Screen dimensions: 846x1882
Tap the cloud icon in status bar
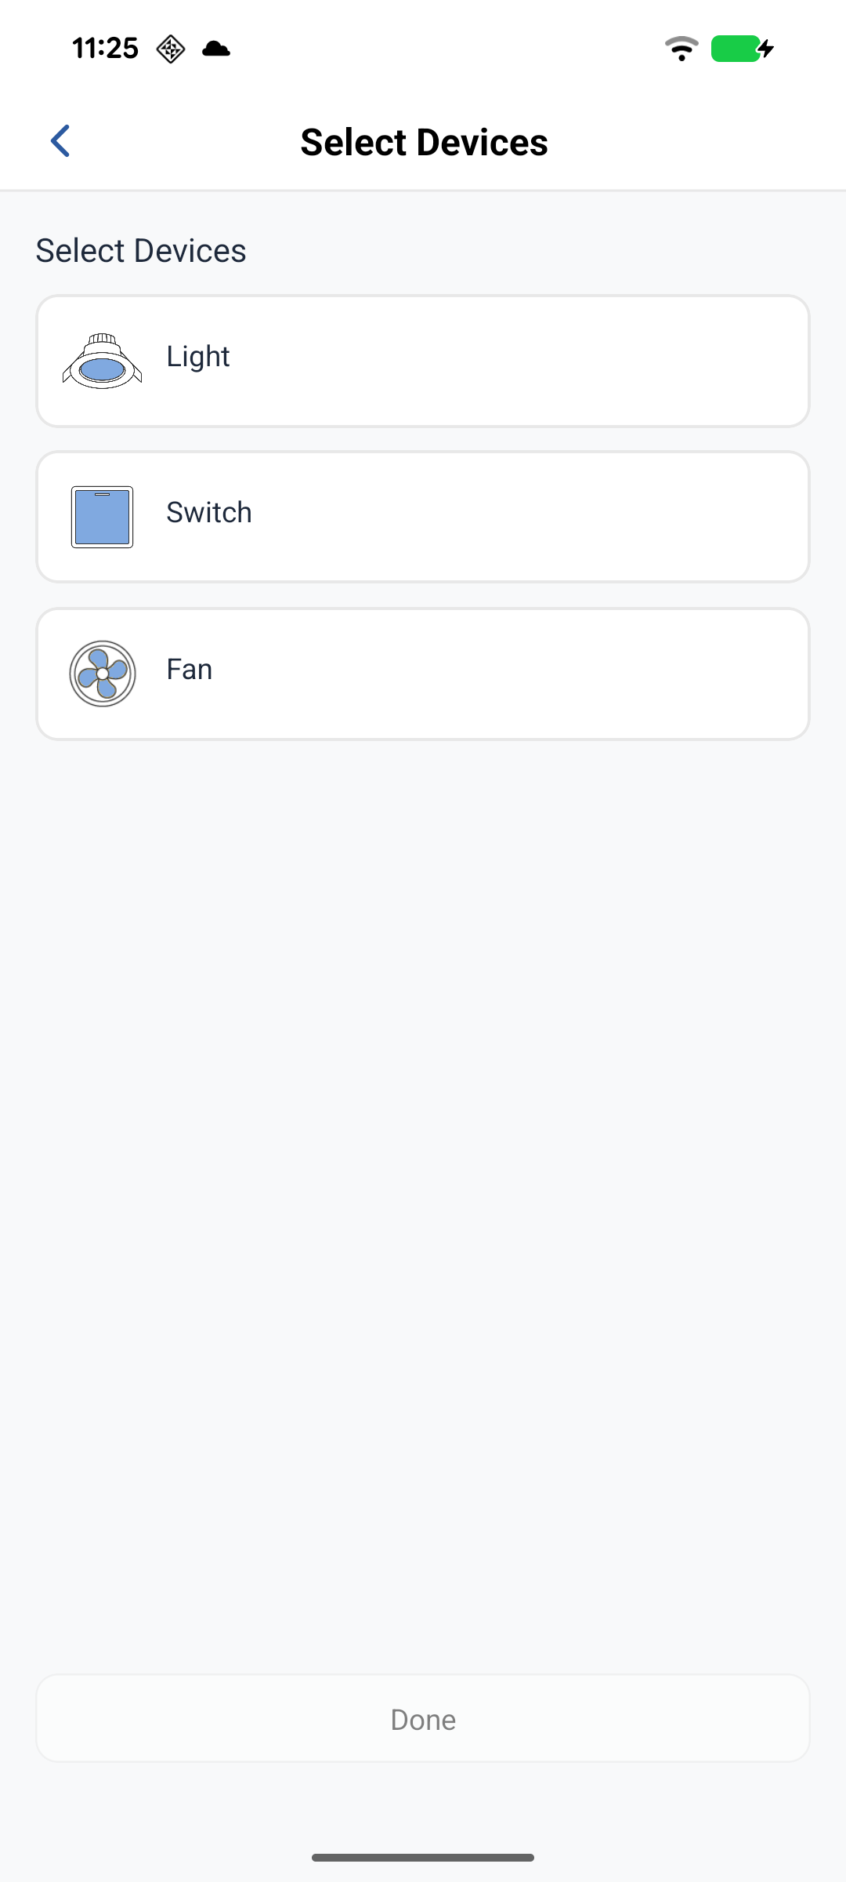(216, 49)
